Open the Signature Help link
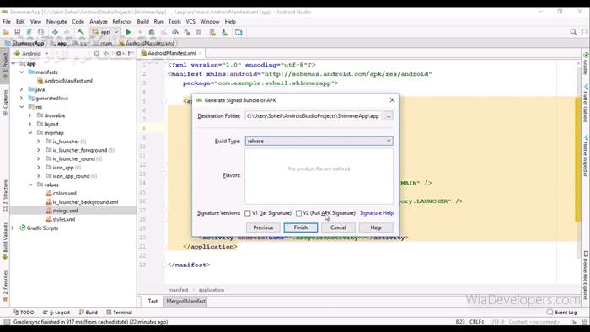 377,213
